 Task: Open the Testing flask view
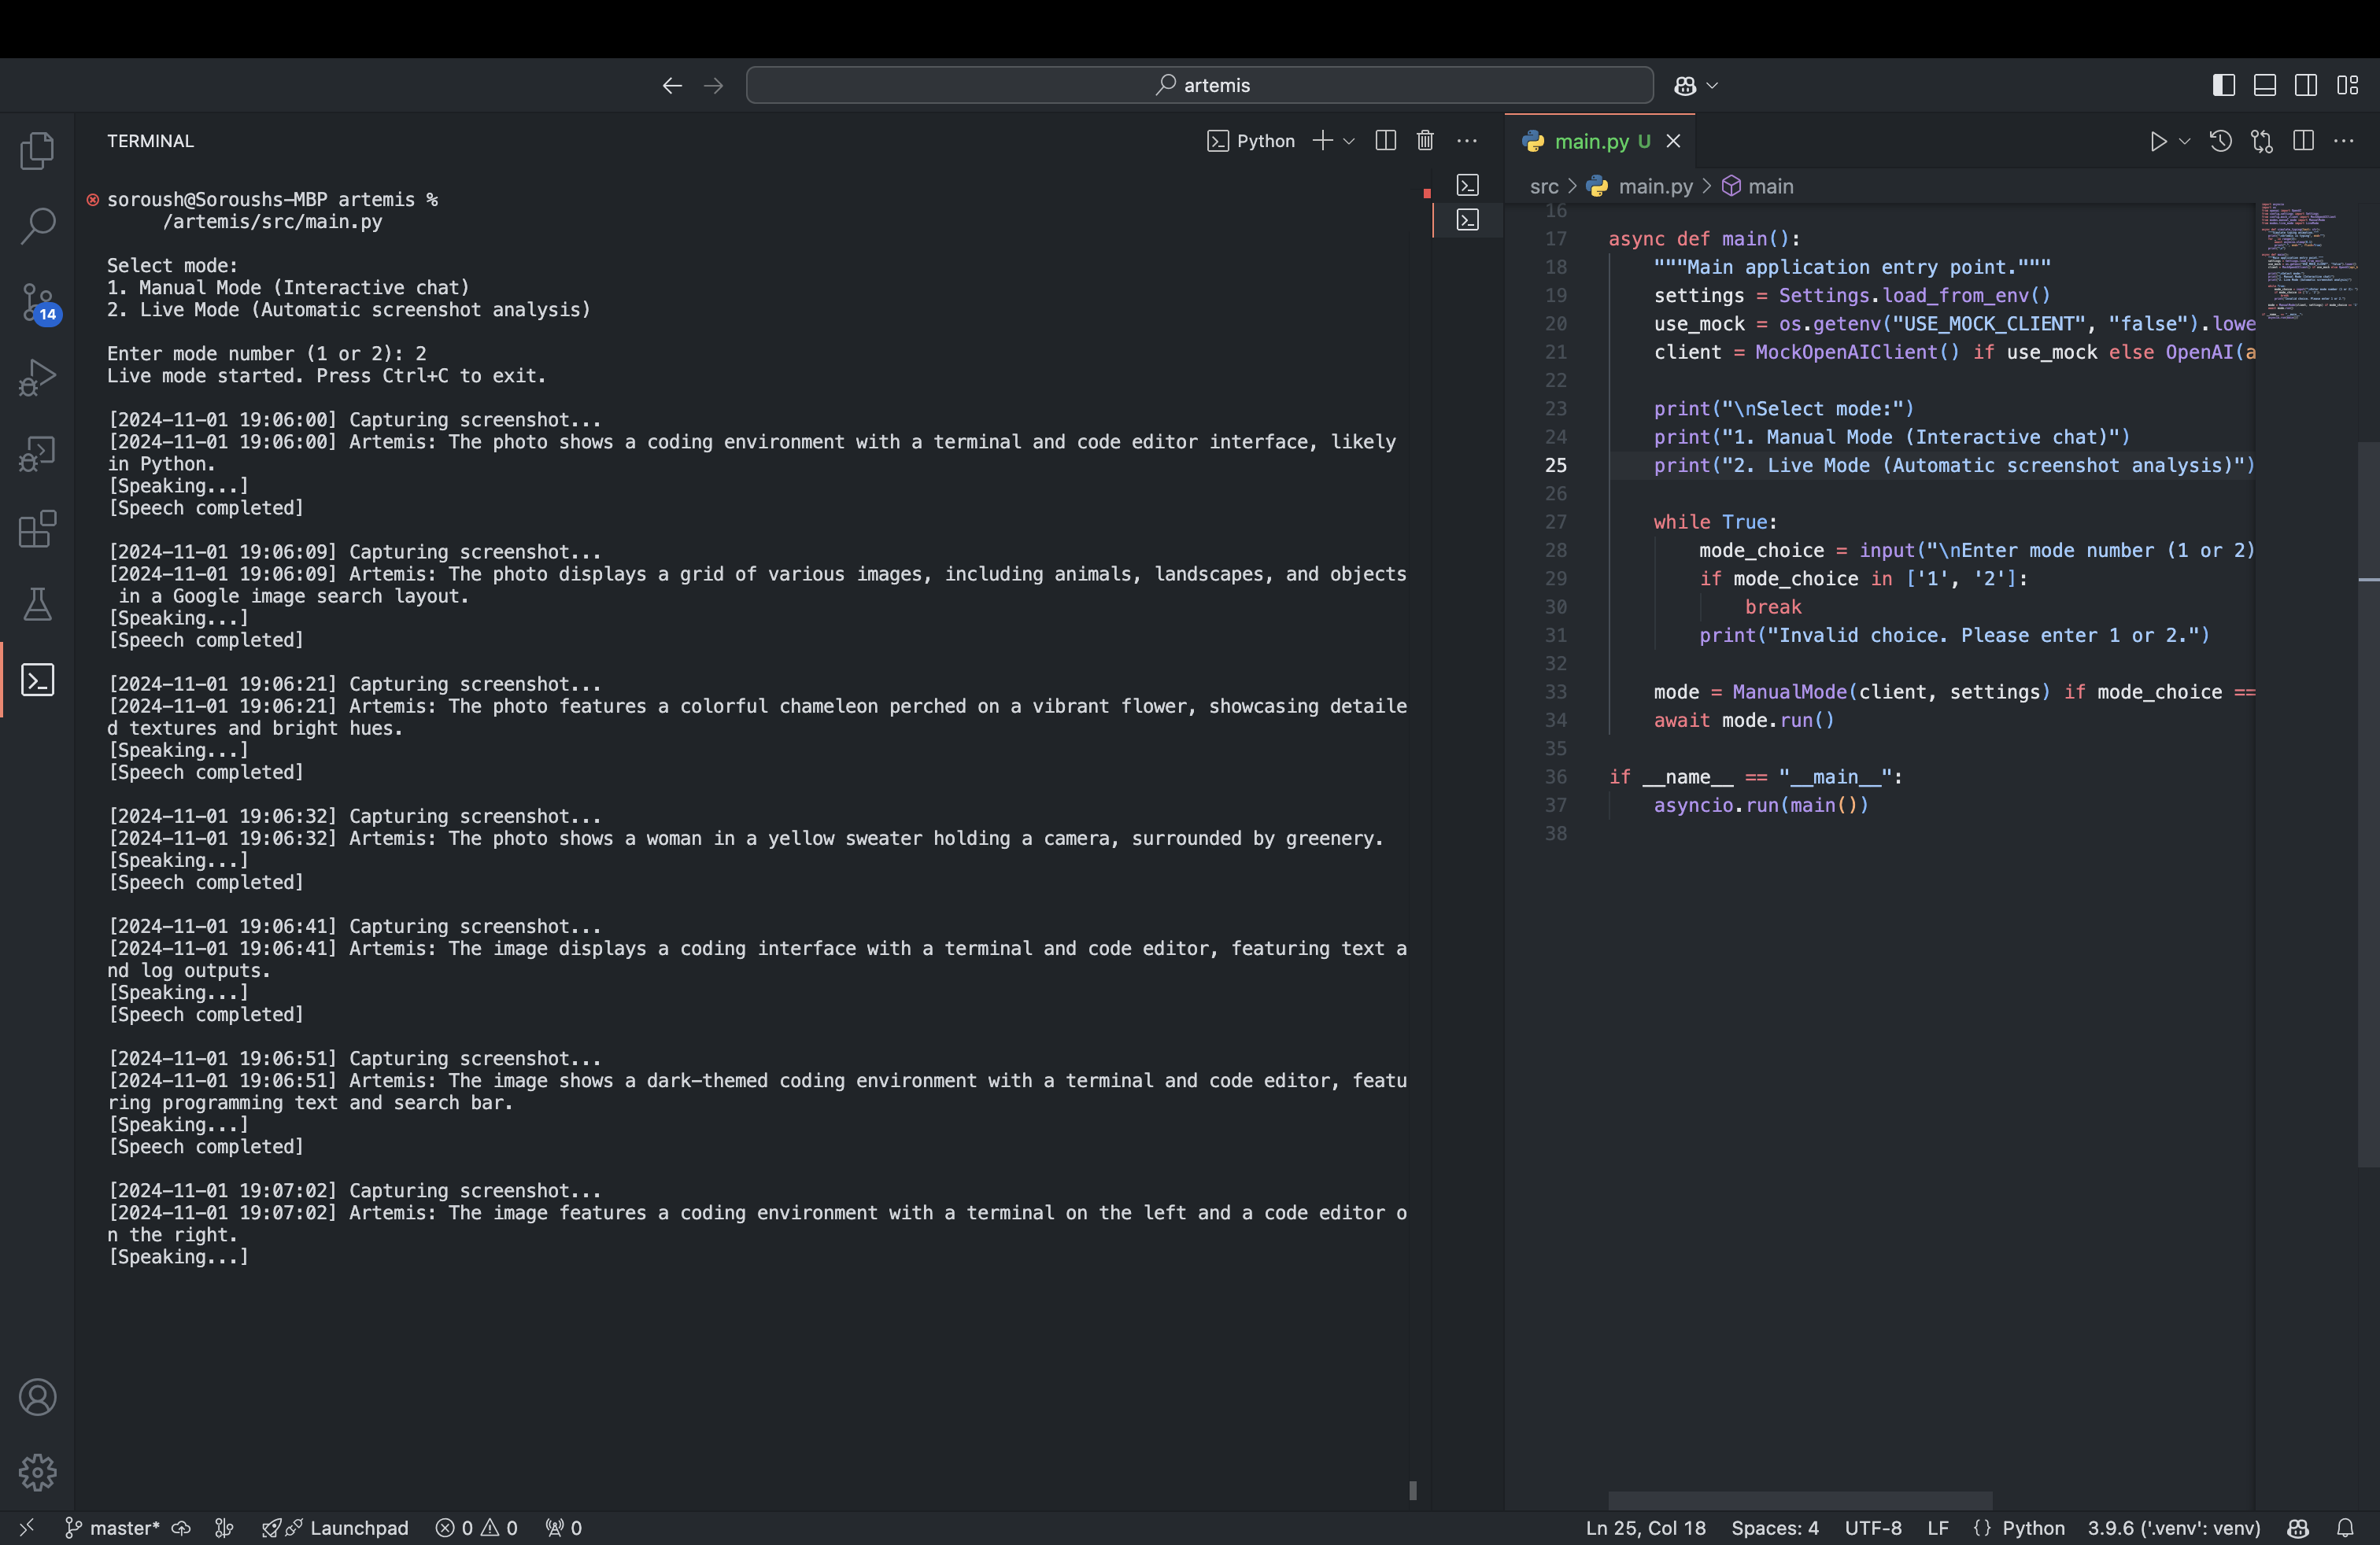click(37, 605)
